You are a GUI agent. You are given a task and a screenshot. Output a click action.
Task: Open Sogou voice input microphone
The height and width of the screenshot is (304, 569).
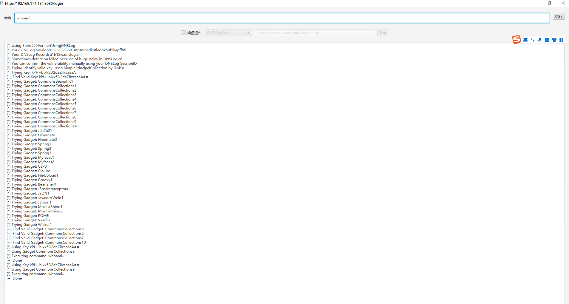click(540, 40)
